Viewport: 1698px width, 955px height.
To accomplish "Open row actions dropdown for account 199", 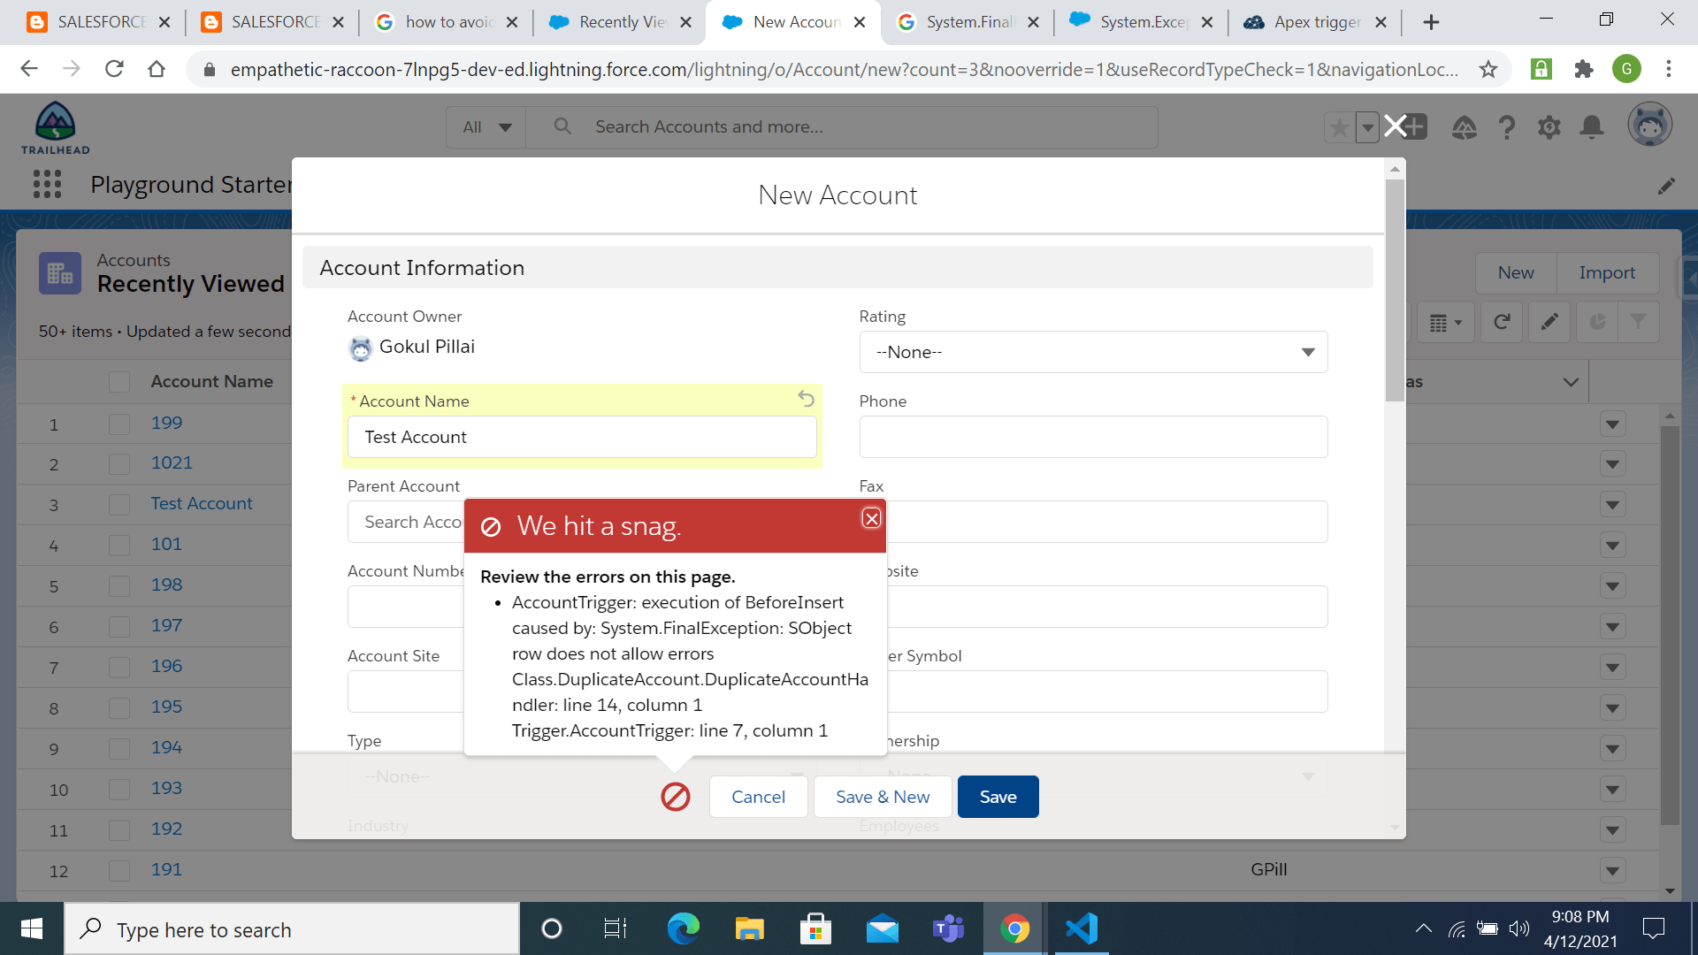I will pos(1611,424).
